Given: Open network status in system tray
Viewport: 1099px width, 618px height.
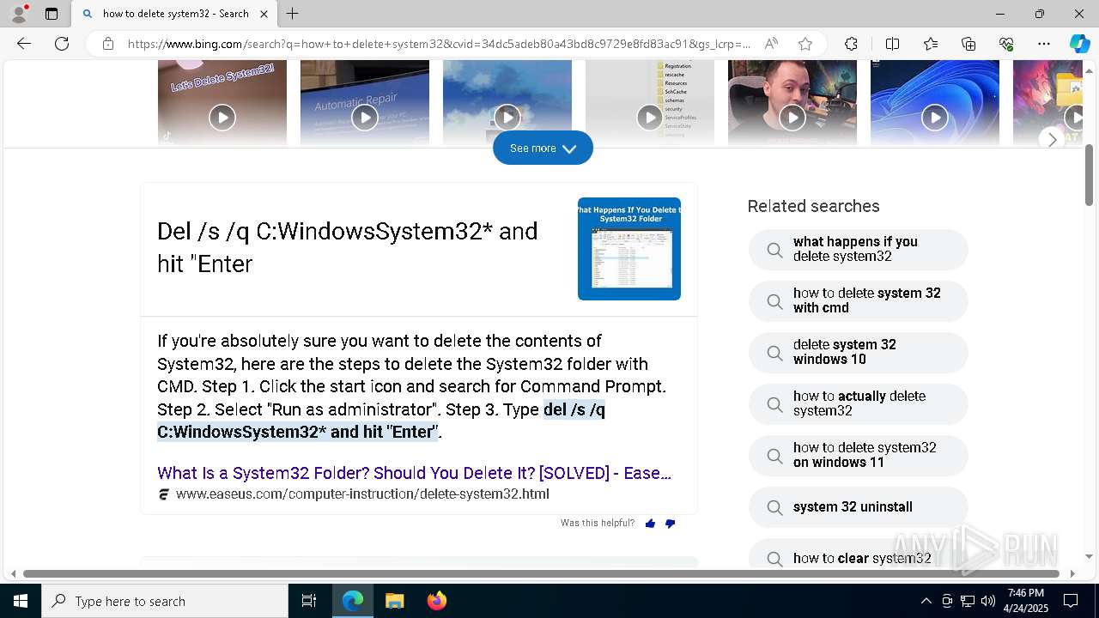Looking at the screenshot, I should click(968, 601).
